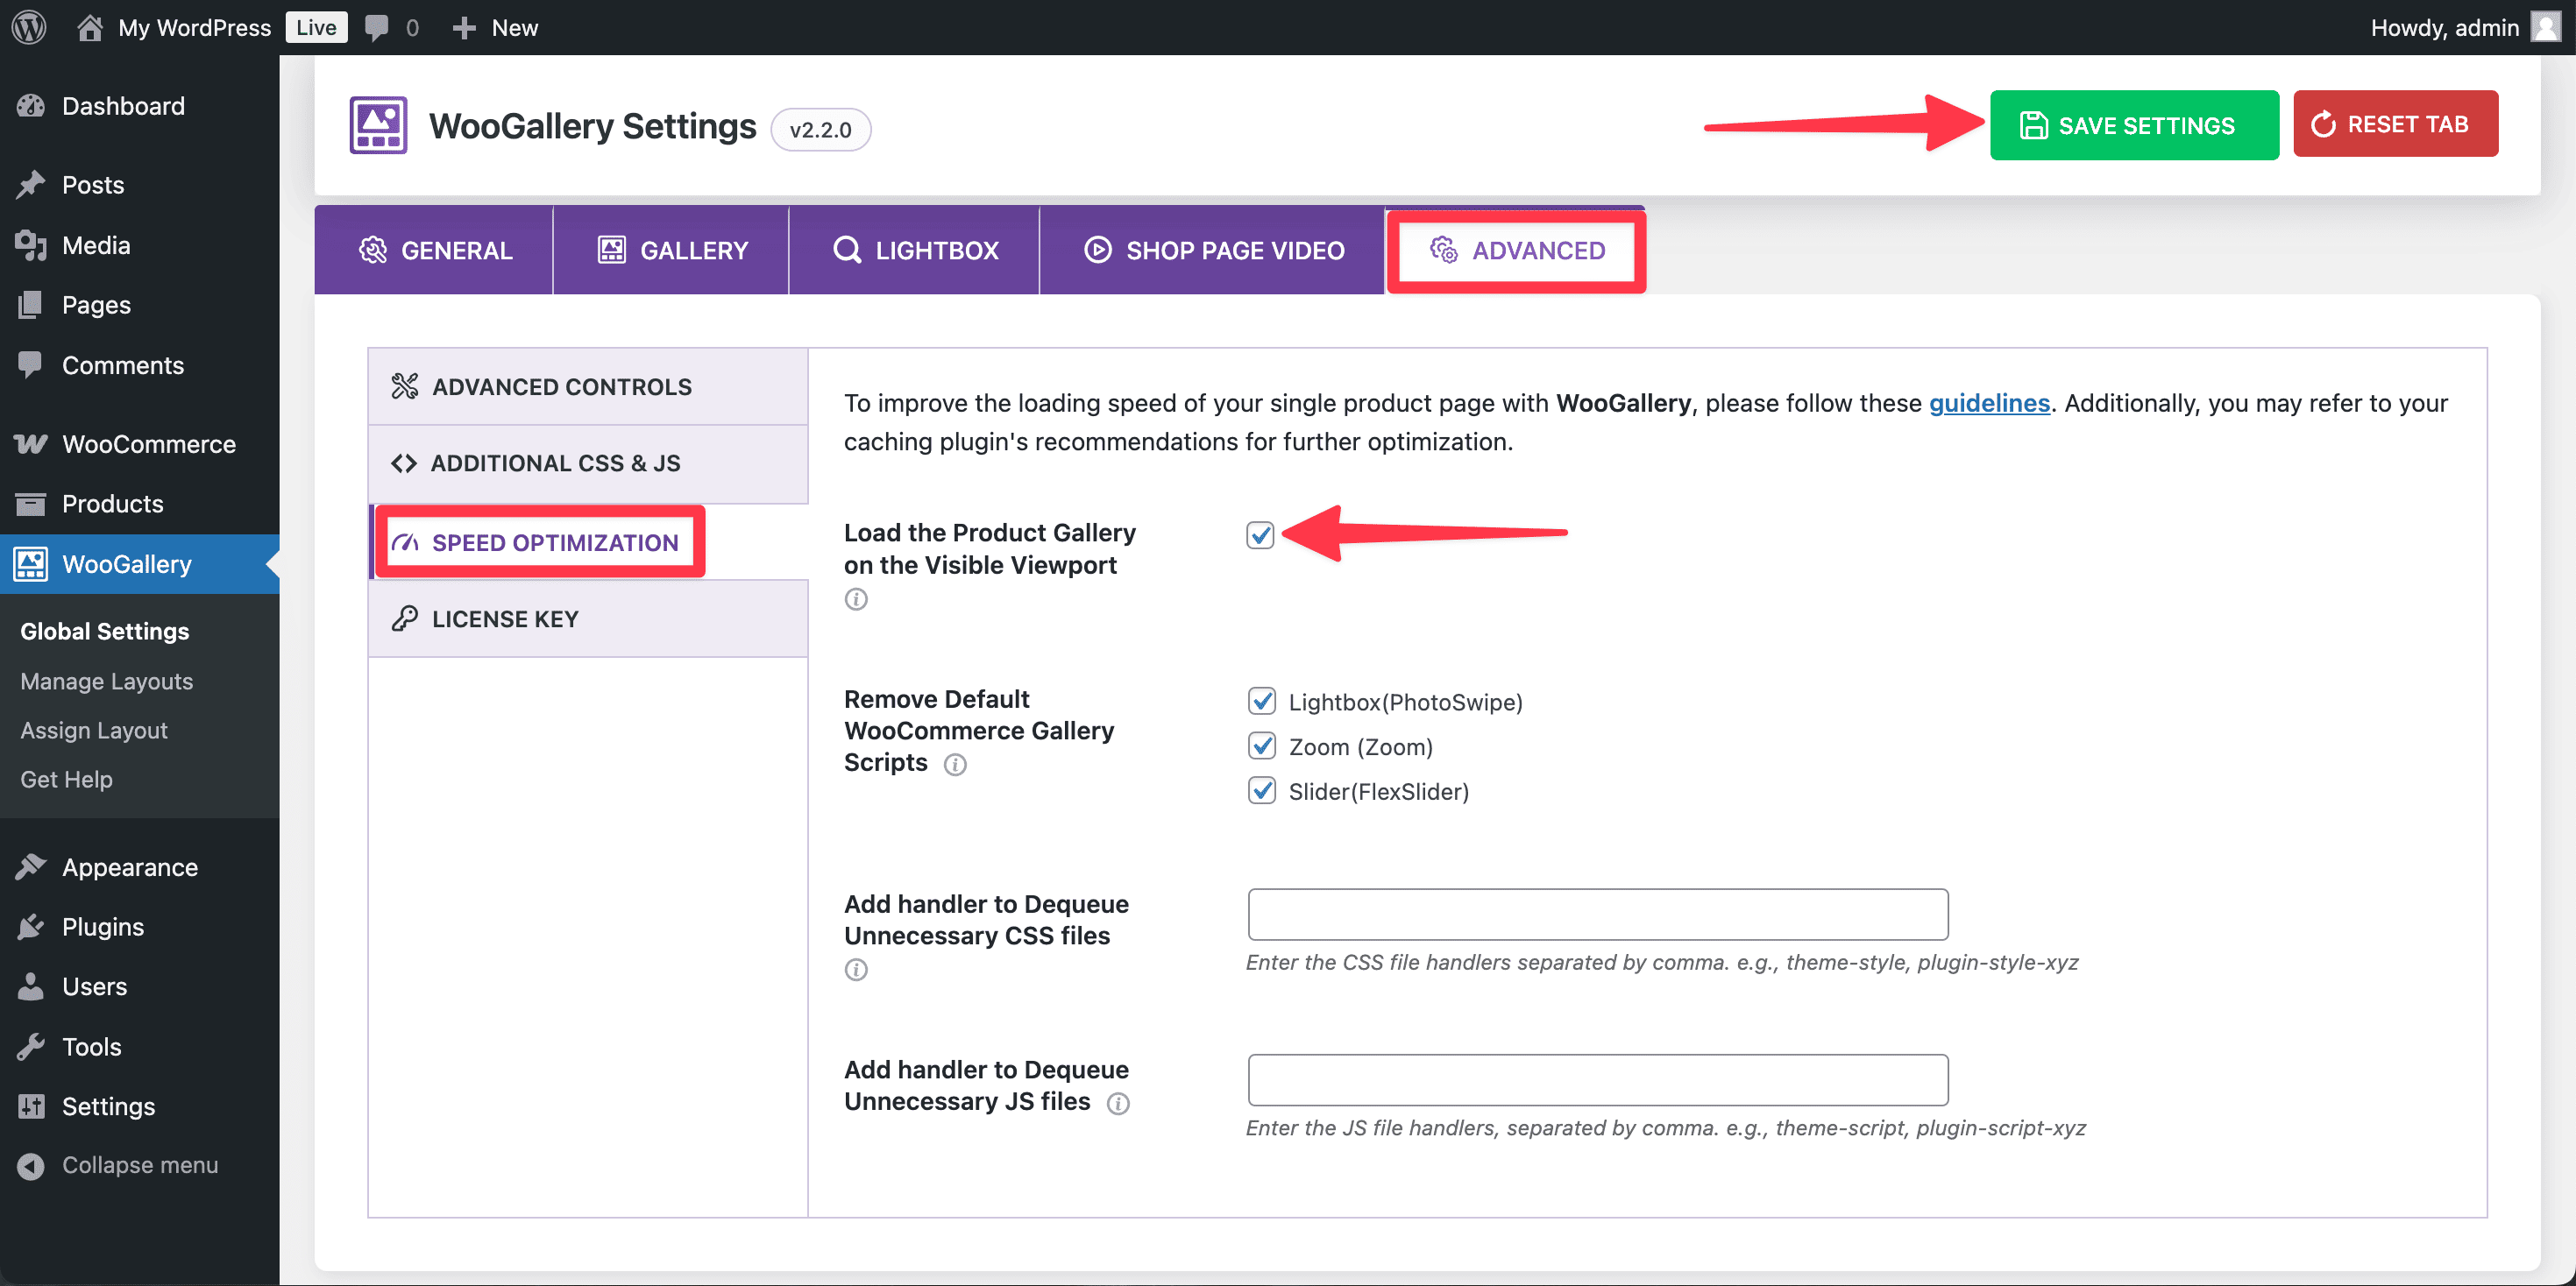This screenshot has height=1286, width=2576.
Task: Uncheck the Zoom (Zoom) checkbox
Action: click(x=1262, y=746)
